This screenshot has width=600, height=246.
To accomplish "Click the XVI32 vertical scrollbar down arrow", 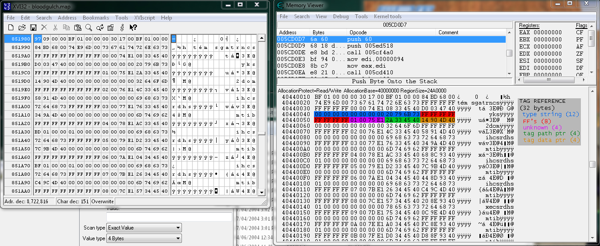I will [262, 192].
